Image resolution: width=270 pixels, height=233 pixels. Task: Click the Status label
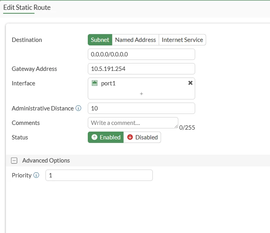(x=20, y=137)
